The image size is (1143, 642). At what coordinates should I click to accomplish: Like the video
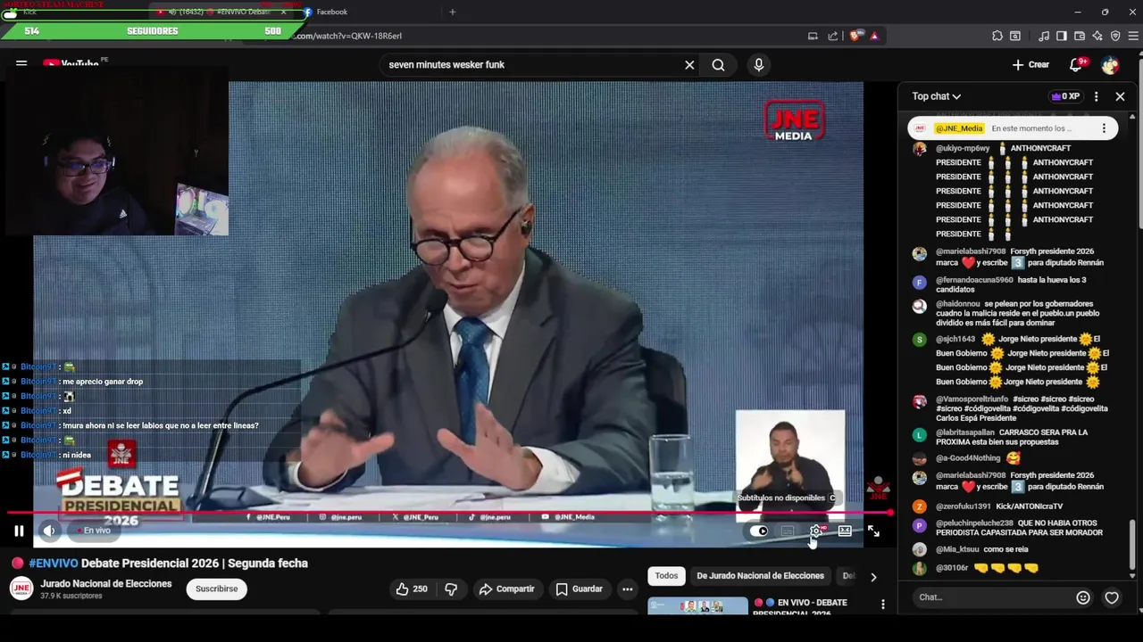(x=412, y=588)
